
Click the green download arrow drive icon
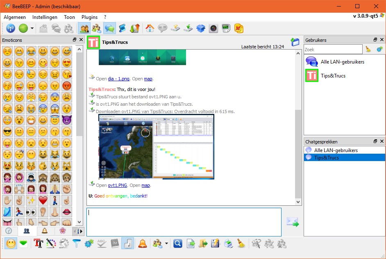188,28
